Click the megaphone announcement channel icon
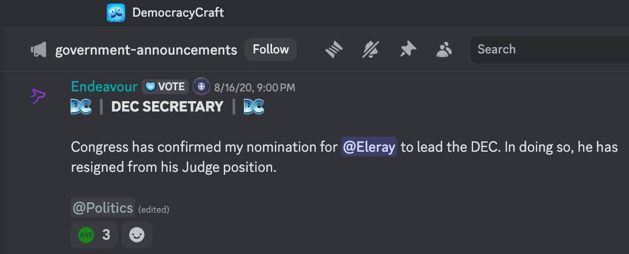This screenshot has height=254, width=629. point(38,50)
